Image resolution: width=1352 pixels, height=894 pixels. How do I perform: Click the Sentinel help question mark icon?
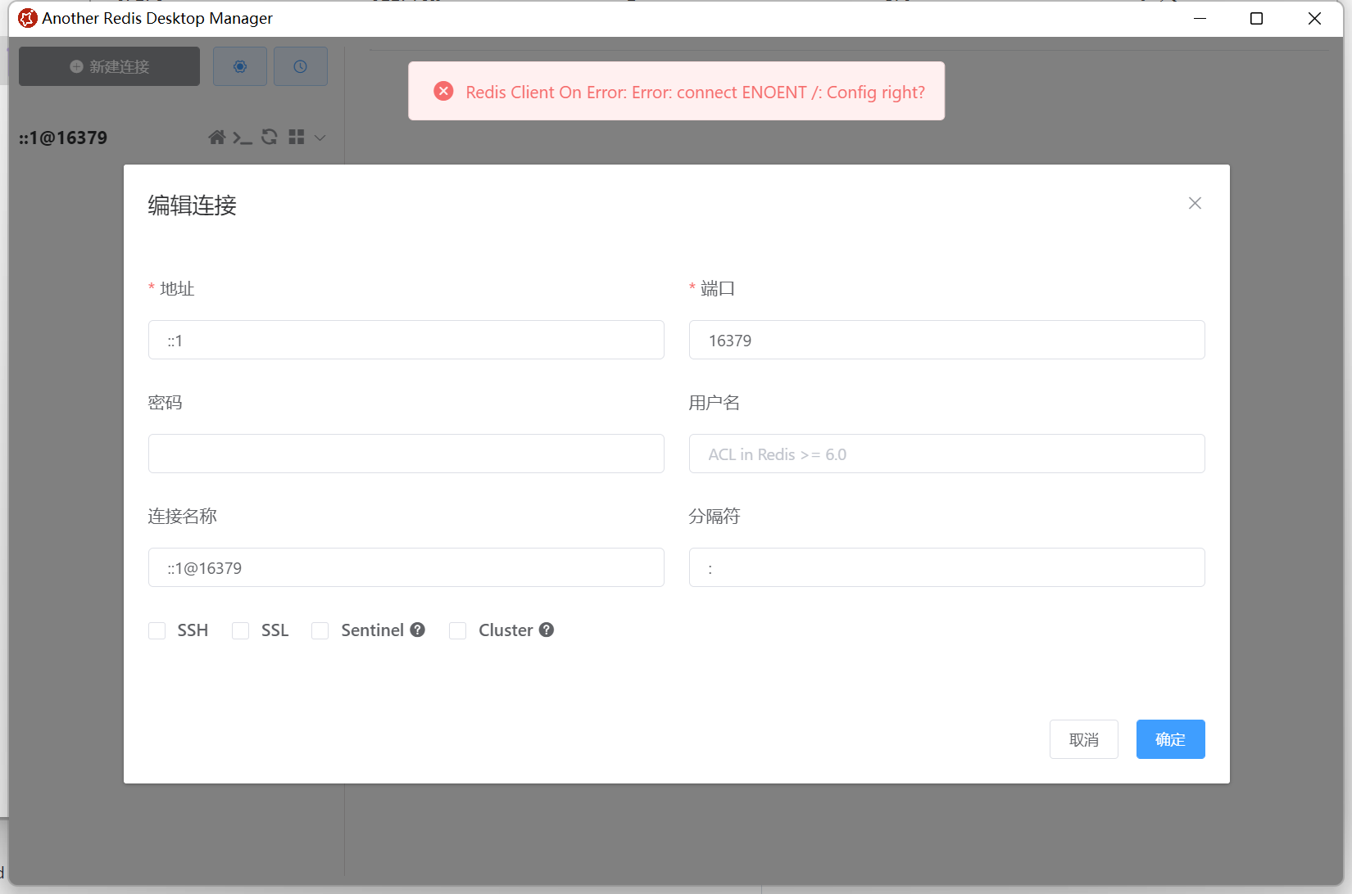pyautogui.click(x=418, y=630)
